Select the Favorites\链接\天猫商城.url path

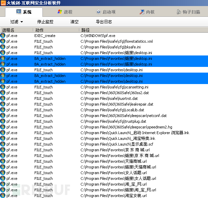tap(118, 167)
